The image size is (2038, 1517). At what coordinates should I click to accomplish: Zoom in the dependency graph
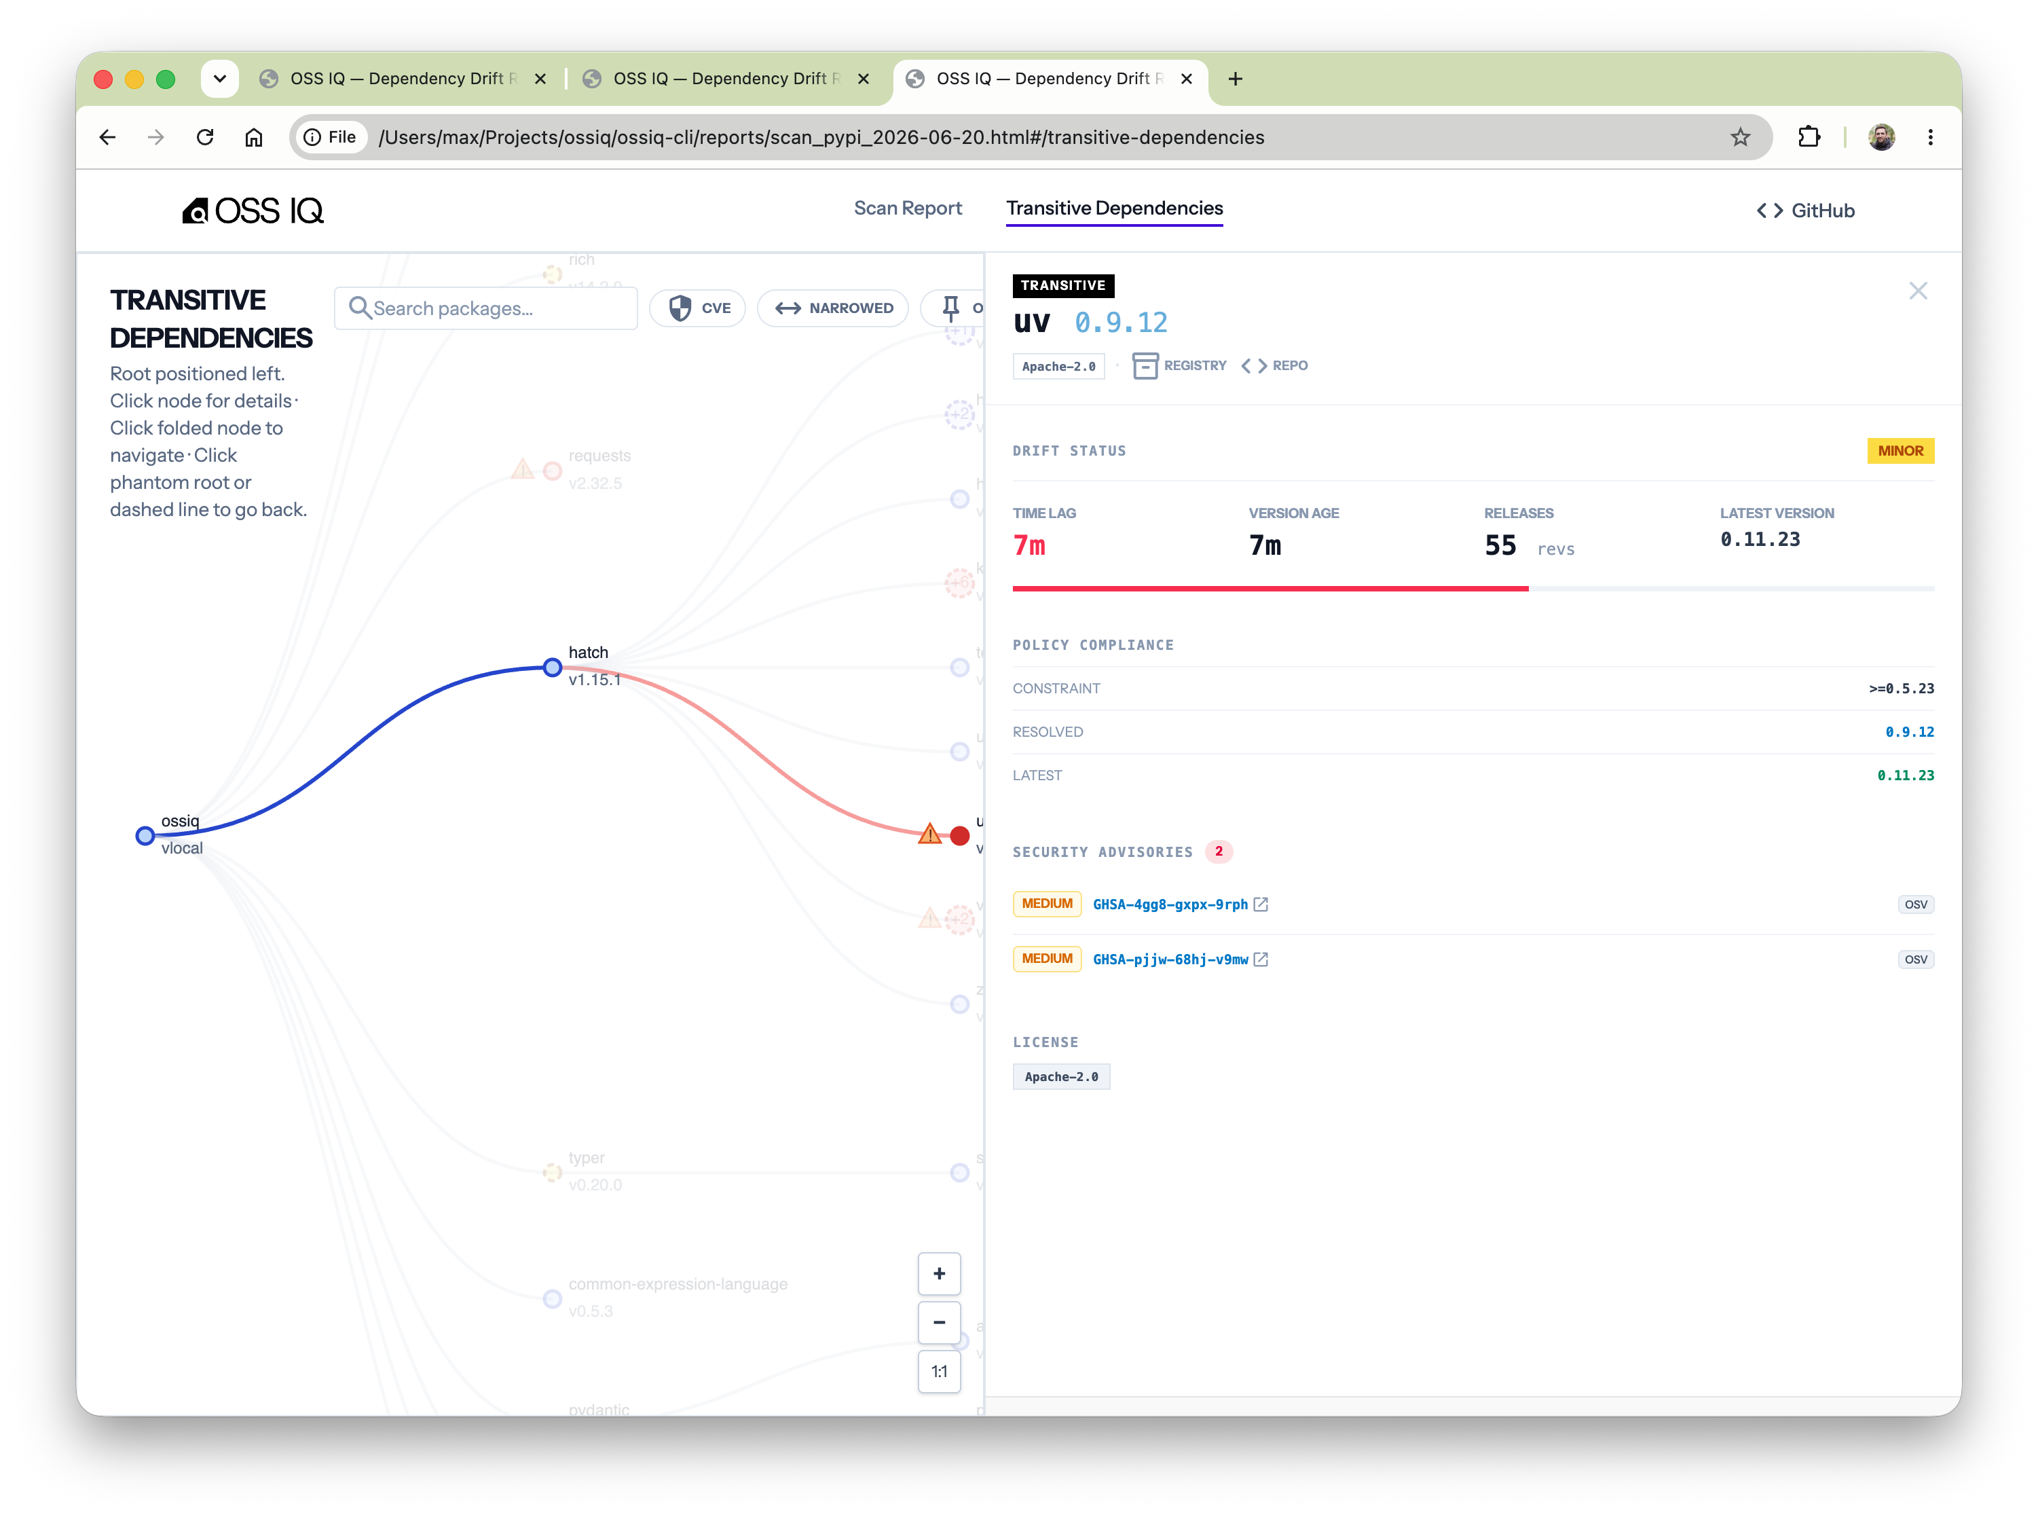(938, 1274)
